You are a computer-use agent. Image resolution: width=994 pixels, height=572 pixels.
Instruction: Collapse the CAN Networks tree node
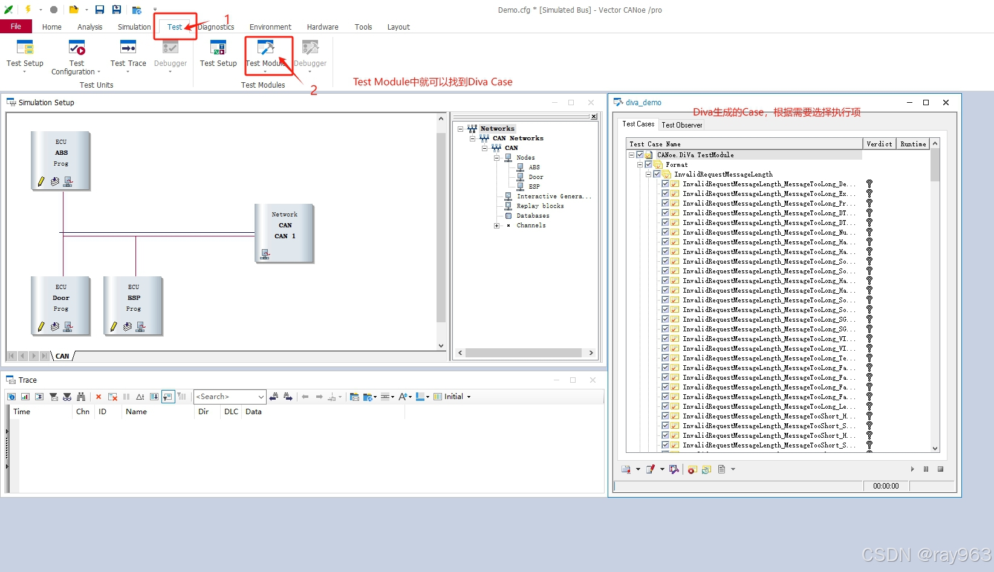473,138
